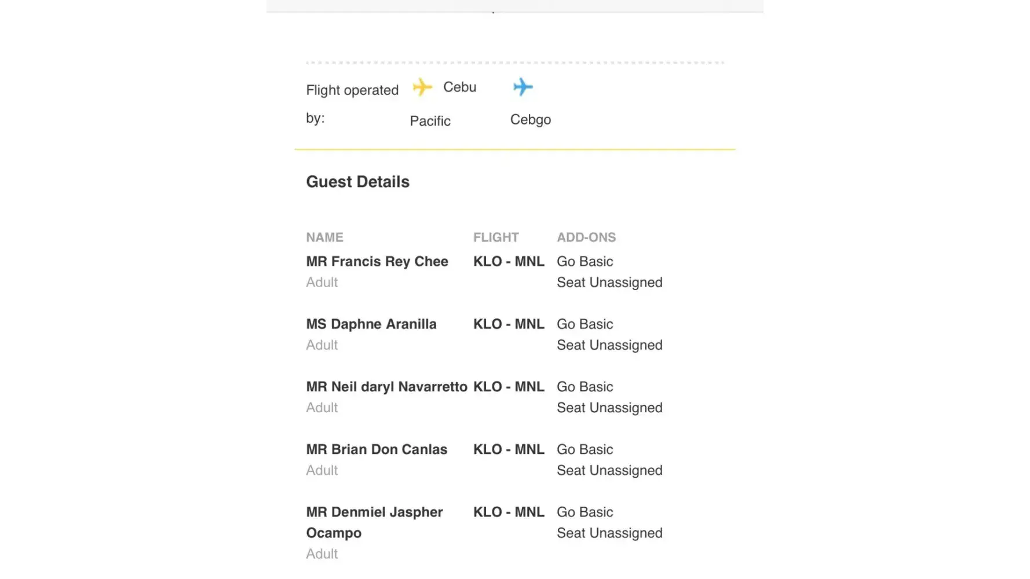Click Seat Unassigned for Francis Rey Chee
The width and height of the screenshot is (1030, 579).
point(609,283)
